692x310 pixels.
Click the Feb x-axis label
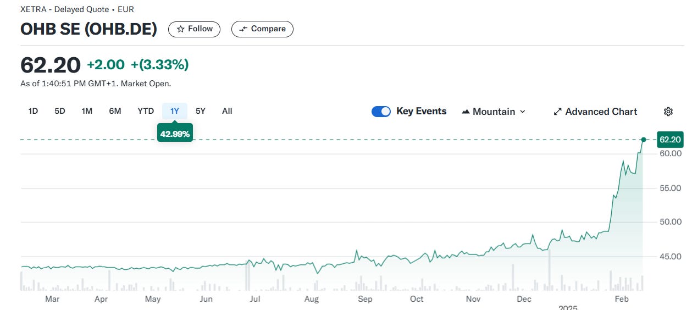(x=622, y=299)
